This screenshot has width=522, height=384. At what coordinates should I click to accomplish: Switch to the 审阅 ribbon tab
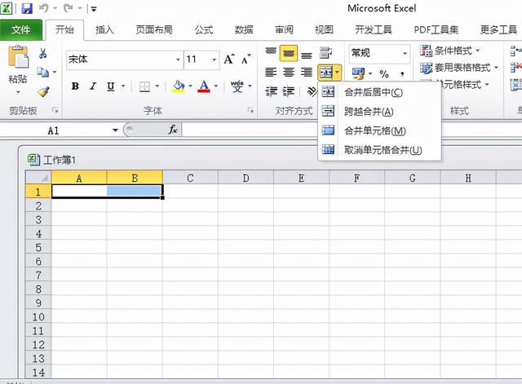point(284,30)
